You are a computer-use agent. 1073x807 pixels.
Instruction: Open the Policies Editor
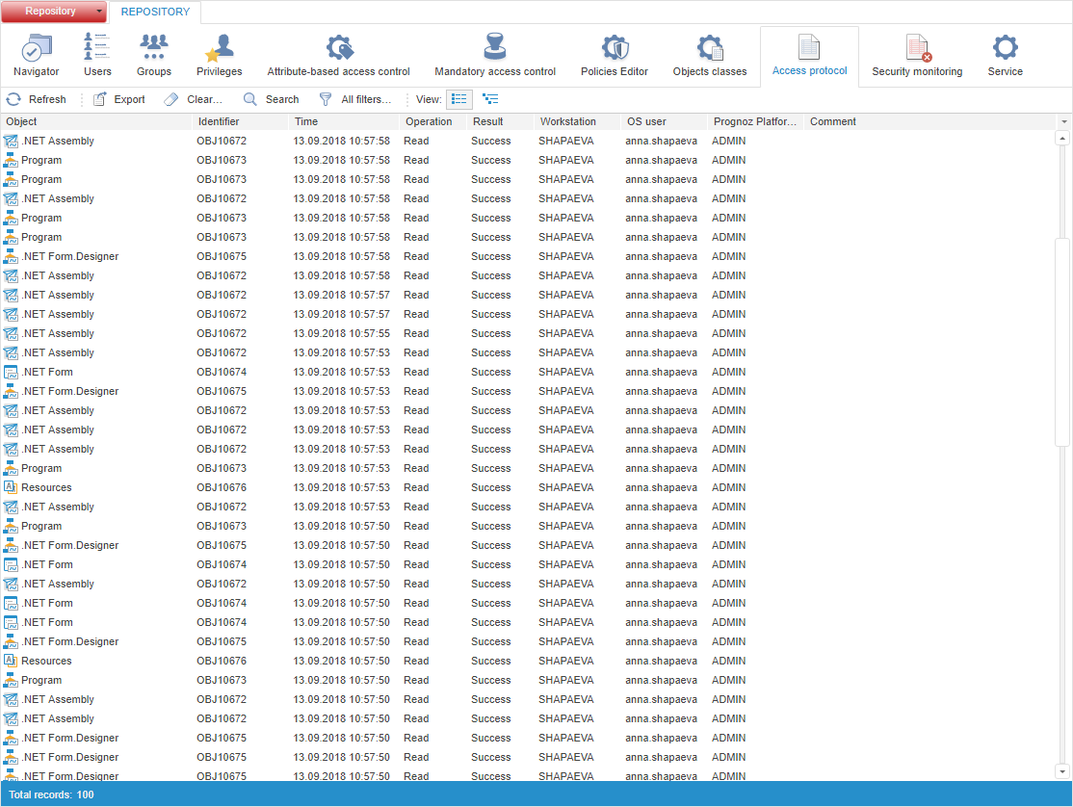tap(614, 55)
